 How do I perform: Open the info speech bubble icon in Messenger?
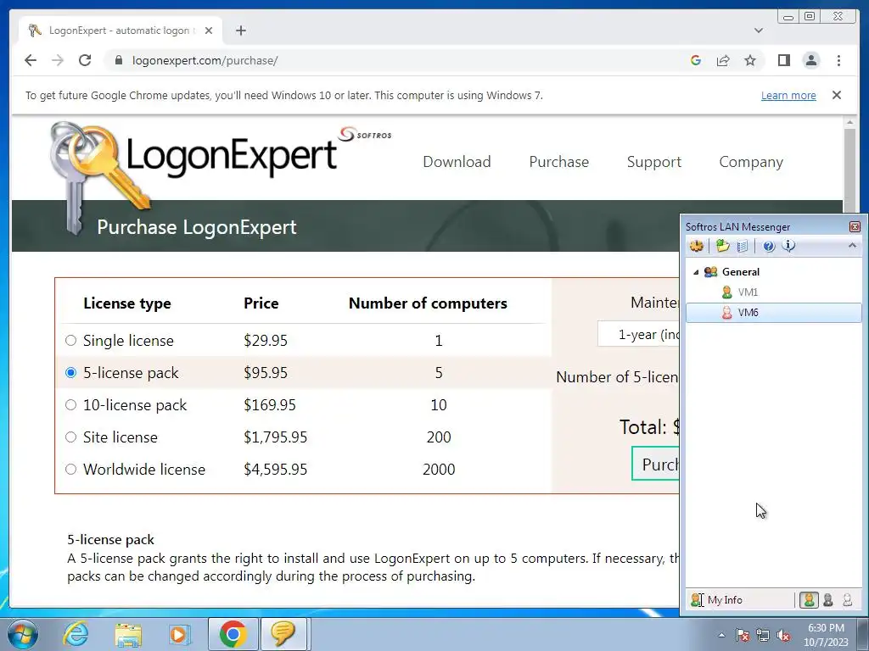(788, 245)
